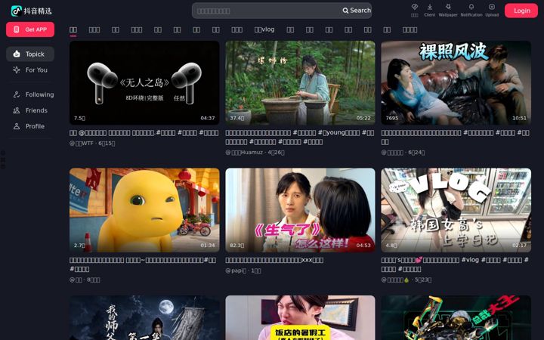Play the VLOG 韩国女高 school diary video
Image resolution: width=544 pixels, height=340 pixels.
point(456,210)
